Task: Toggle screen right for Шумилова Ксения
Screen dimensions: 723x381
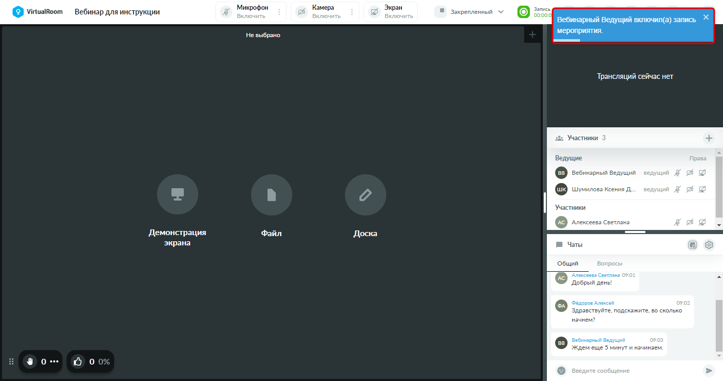Action: (x=702, y=189)
